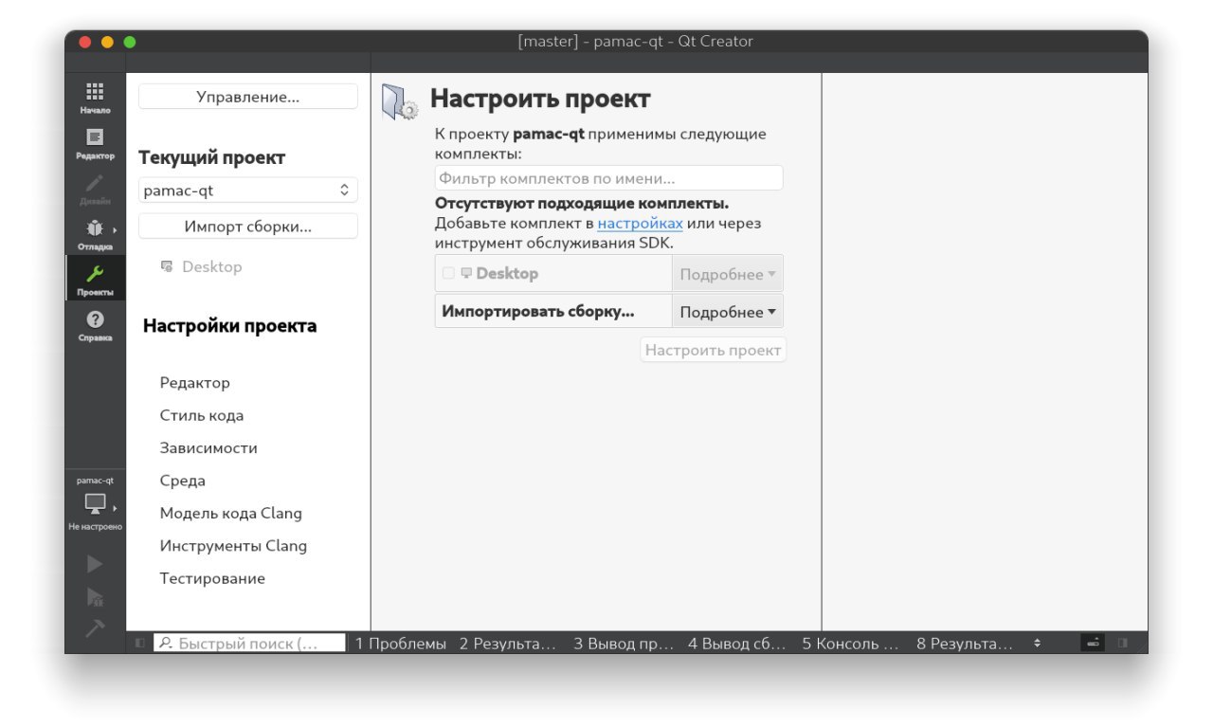Click the Текущий проект heading
The image size is (1213, 727).
212,158
